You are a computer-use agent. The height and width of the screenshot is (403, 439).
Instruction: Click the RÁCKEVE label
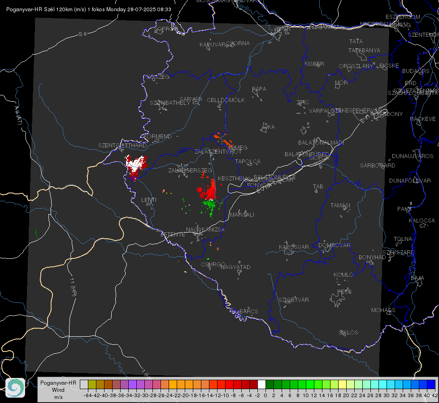[423, 119]
